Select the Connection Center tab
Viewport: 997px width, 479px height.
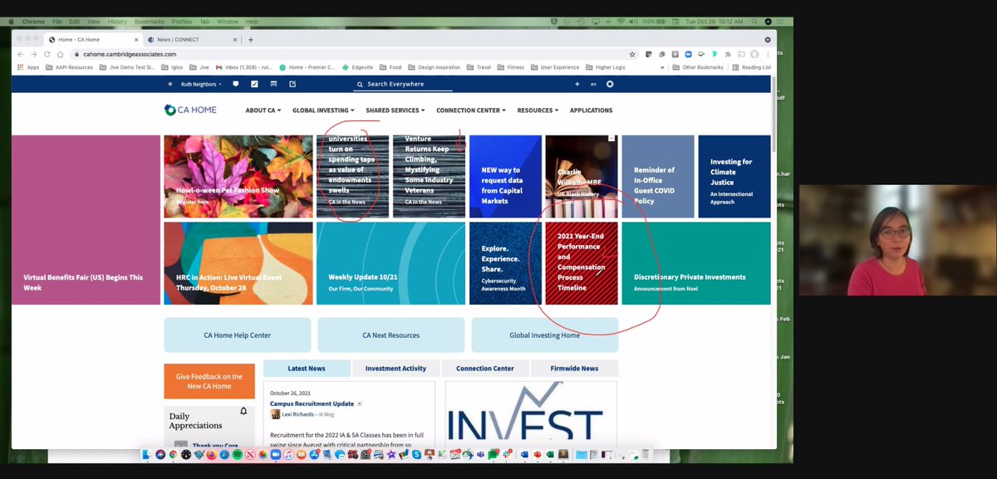point(485,368)
